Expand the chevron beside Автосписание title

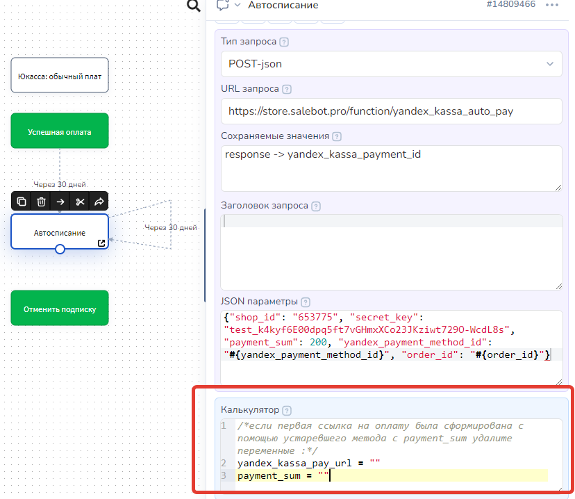click(237, 6)
